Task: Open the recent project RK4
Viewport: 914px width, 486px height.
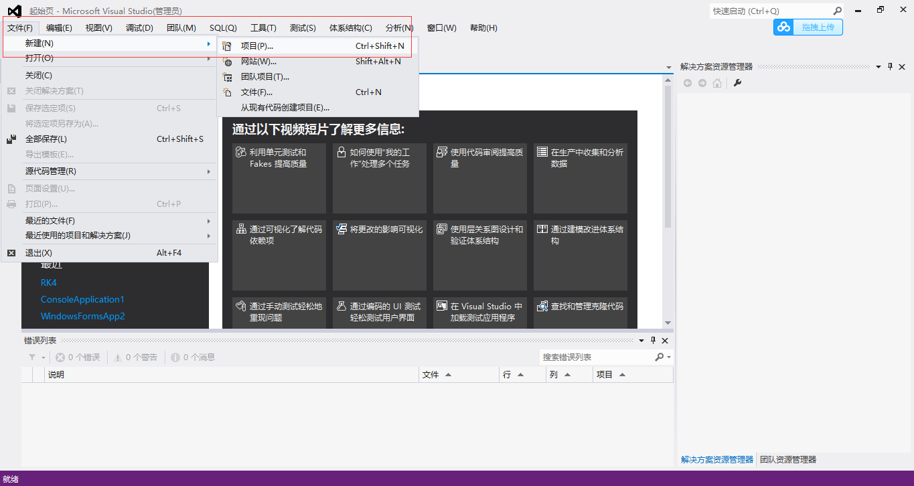Action: [48, 282]
